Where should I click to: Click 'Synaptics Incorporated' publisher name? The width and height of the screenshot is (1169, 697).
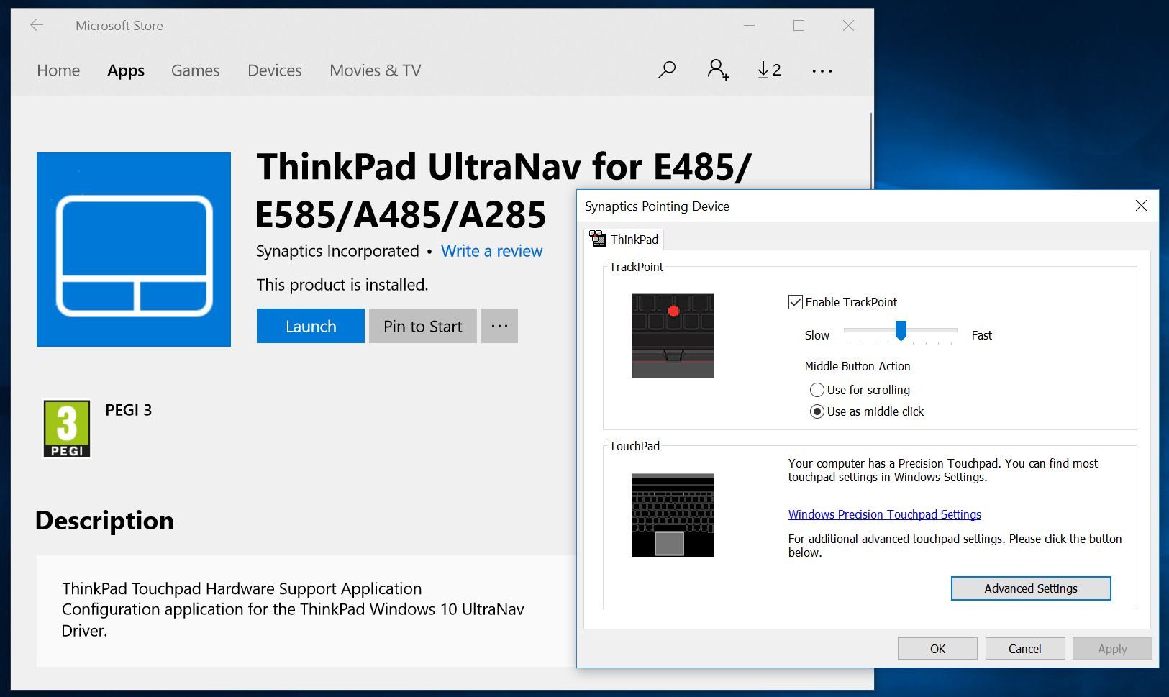point(337,251)
